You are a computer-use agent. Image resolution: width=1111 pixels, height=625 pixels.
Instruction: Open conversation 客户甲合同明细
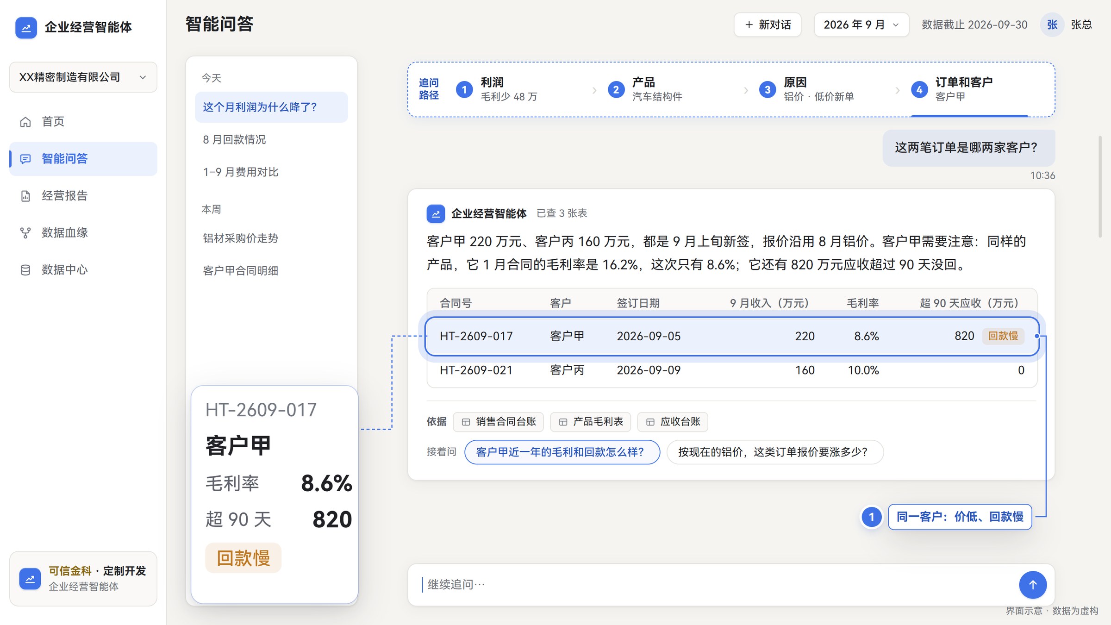[271, 271]
